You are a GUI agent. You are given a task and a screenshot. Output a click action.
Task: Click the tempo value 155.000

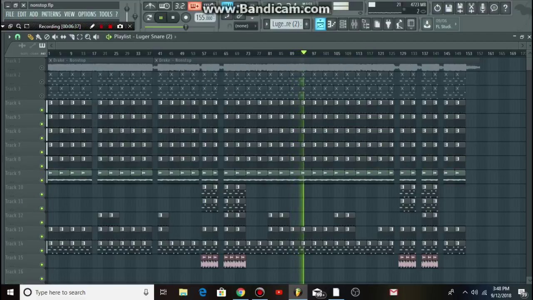click(204, 18)
